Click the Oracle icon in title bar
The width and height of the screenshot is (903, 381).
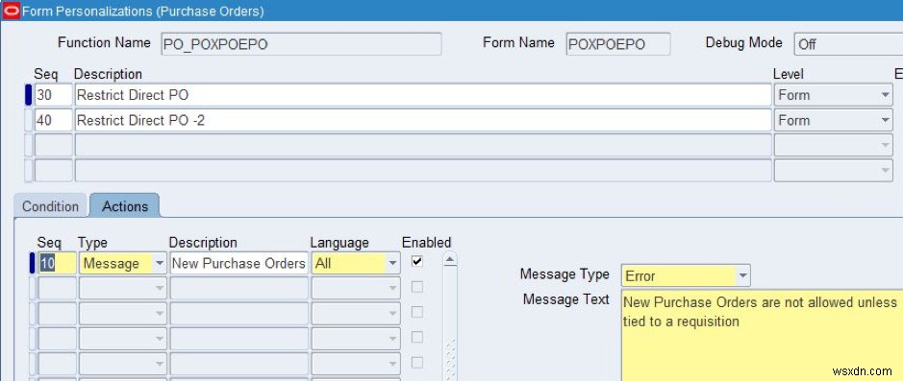[12, 11]
